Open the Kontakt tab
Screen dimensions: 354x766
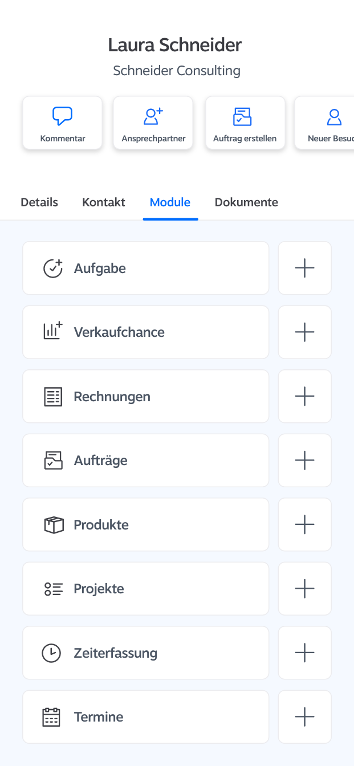104,202
